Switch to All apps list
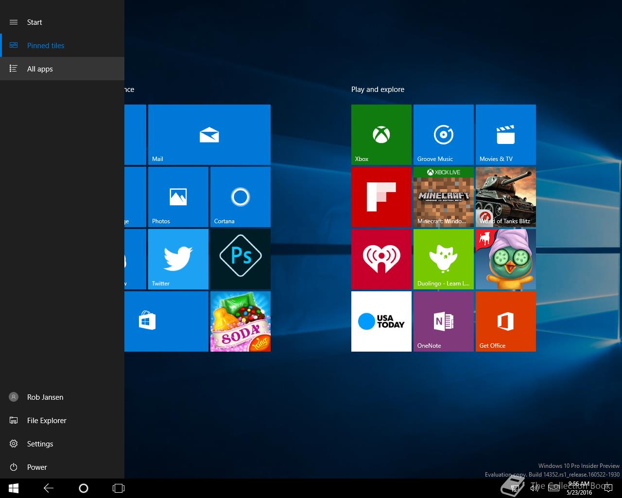The width and height of the screenshot is (622, 498). [x=62, y=69]
